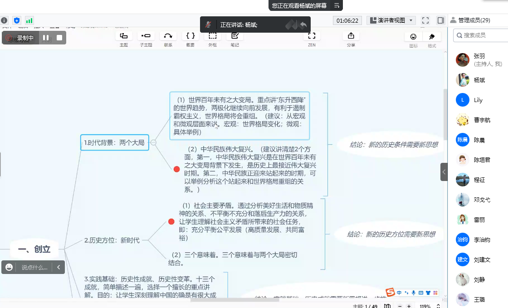The height and width of the screenshot is (308, 508).
Task: Stop the meeting recording
Action: click(x=59, y=38)
